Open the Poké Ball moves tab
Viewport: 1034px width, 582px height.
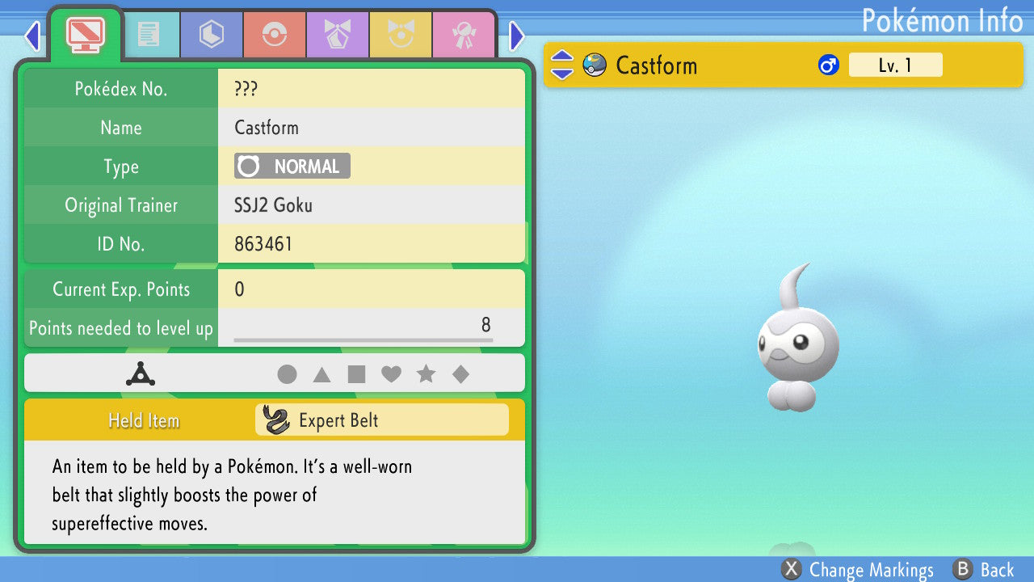(x=275, y=35)
